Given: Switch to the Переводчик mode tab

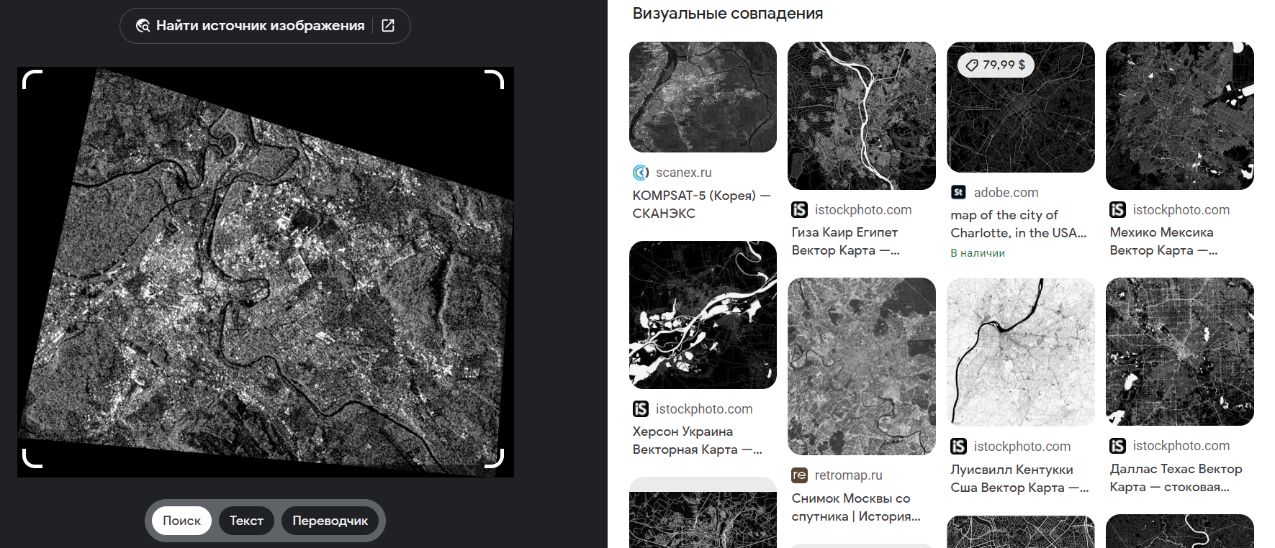Looking at the screenshot, I should pos(330,521).
